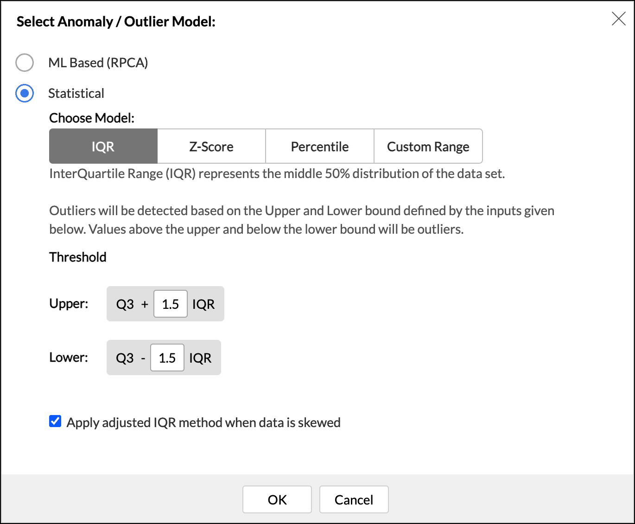Screen dimensions: 635x524
Task: Close the Anomaly / Outlier Model dialog
Action: (x=618, y=19)
